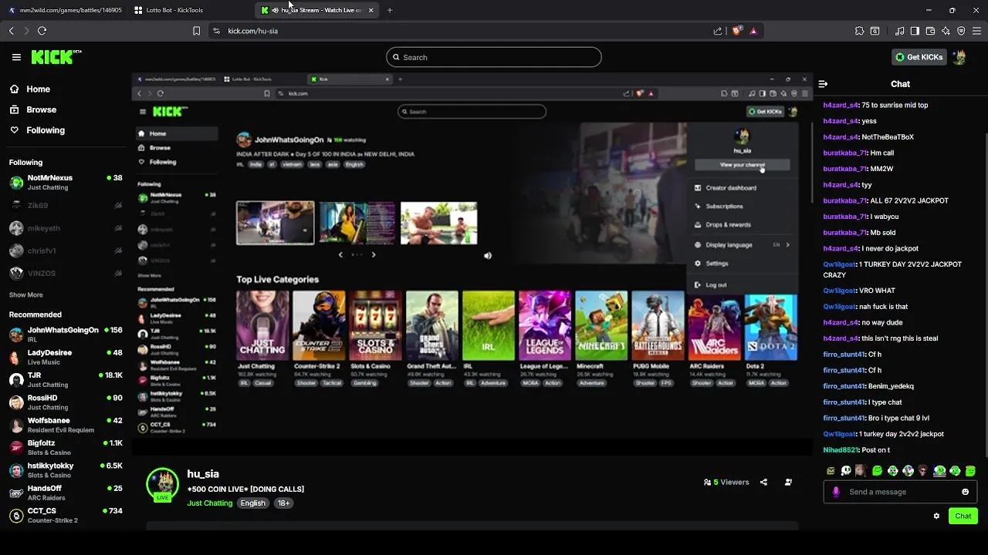Open CCT_CS Counter-Strike 2 channel
This screenshot has height=555, width=988.
[x=65, y=516]
